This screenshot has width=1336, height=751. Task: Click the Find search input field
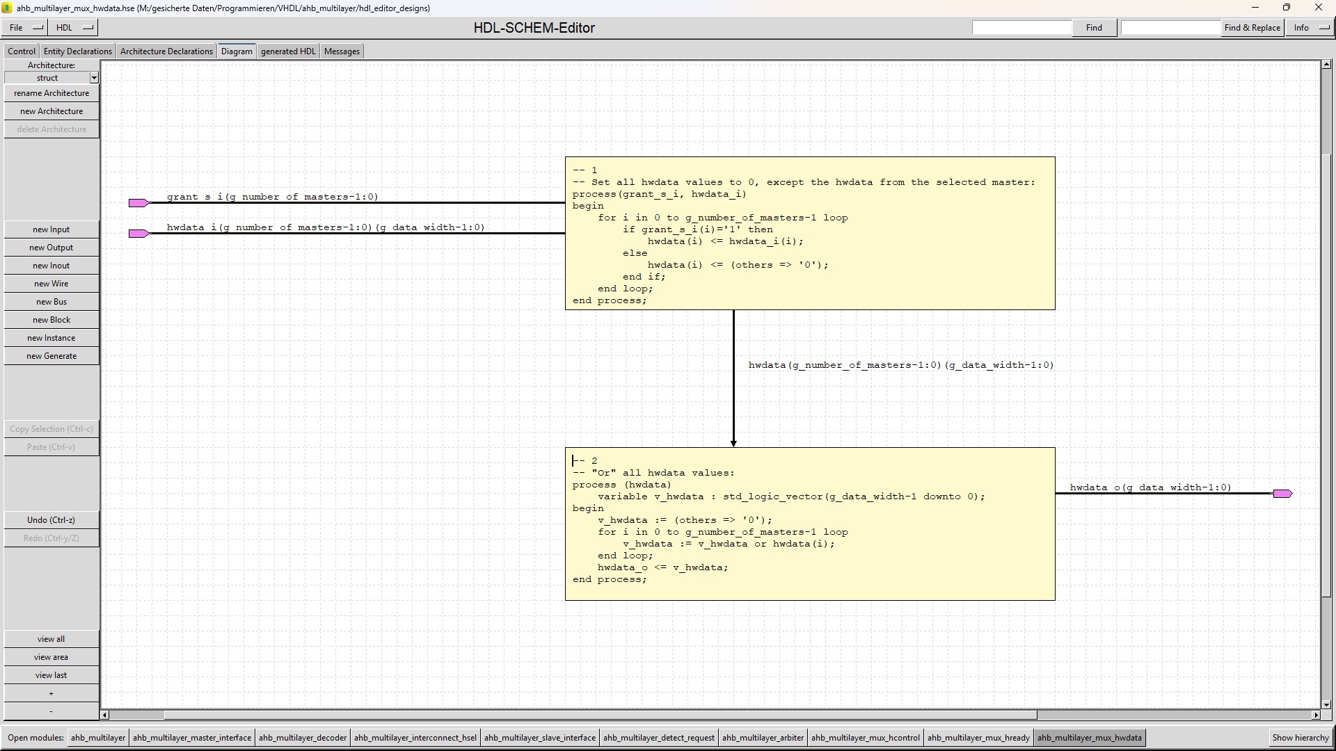[x=1021, y=28]
